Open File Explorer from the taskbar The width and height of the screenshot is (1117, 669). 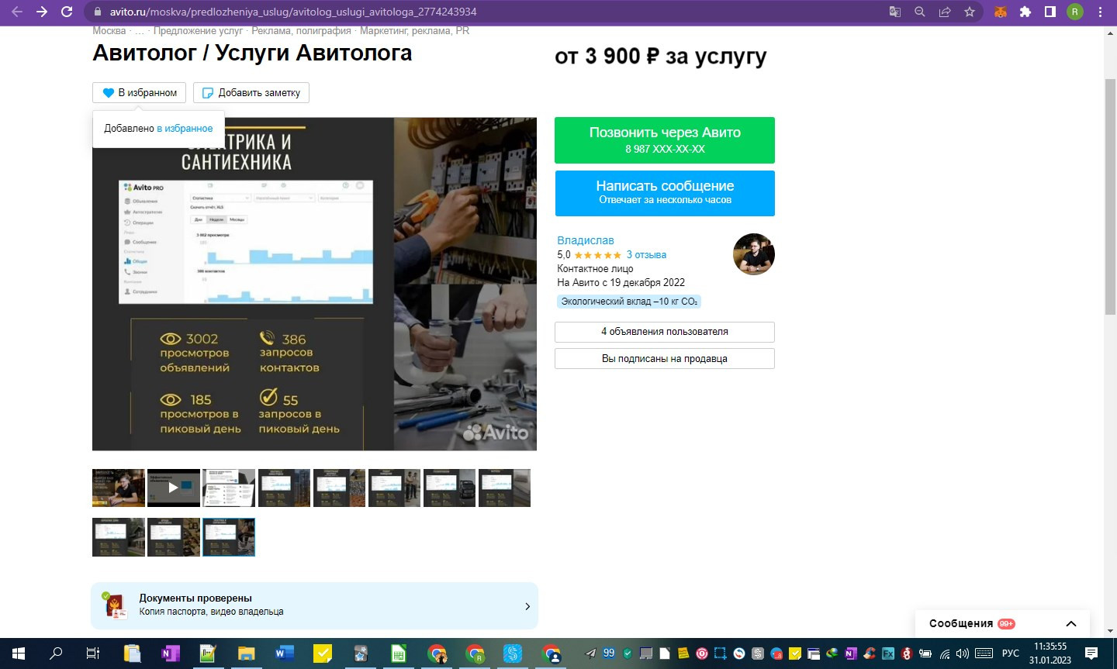246,653
